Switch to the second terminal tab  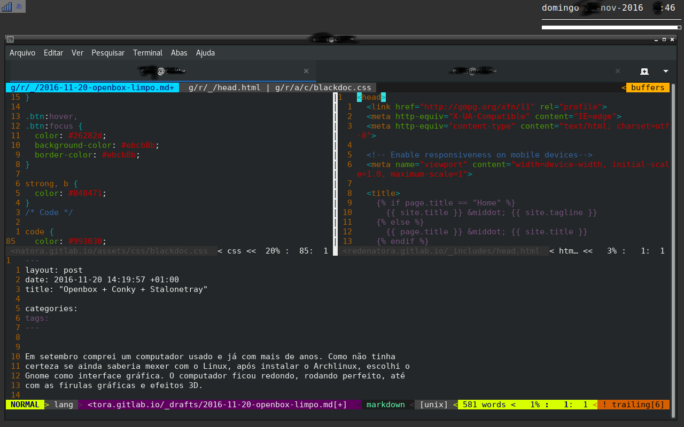tap(473, 71)
